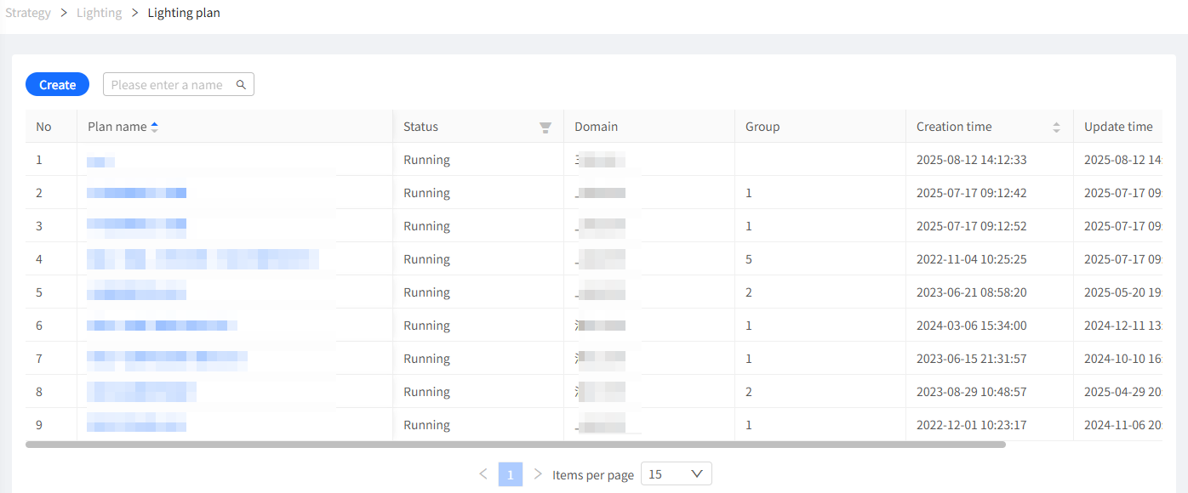Click the search magnifier icon

point(241,85)
